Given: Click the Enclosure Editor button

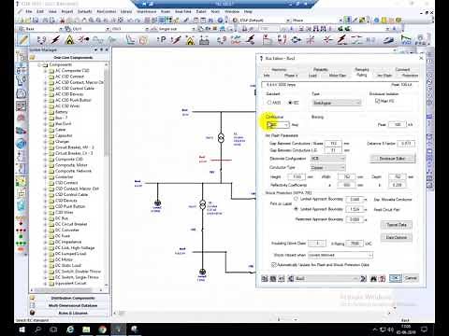Looking at the screenshot, I should 393,159.
